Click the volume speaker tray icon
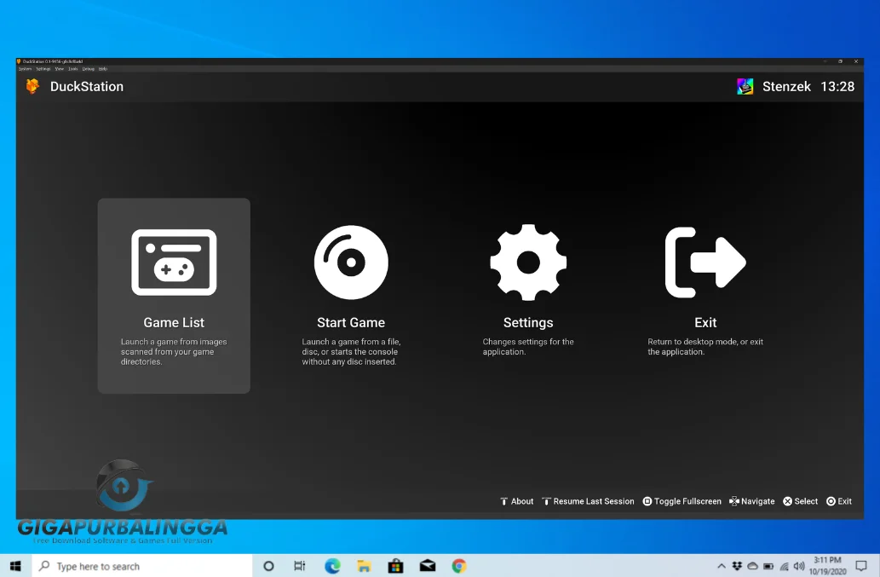 click(799, 566)
